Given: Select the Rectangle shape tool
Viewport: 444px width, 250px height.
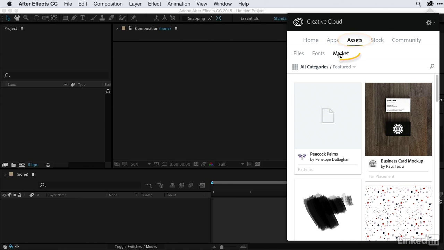Looking at the screenshot, I should click(65, 18).
